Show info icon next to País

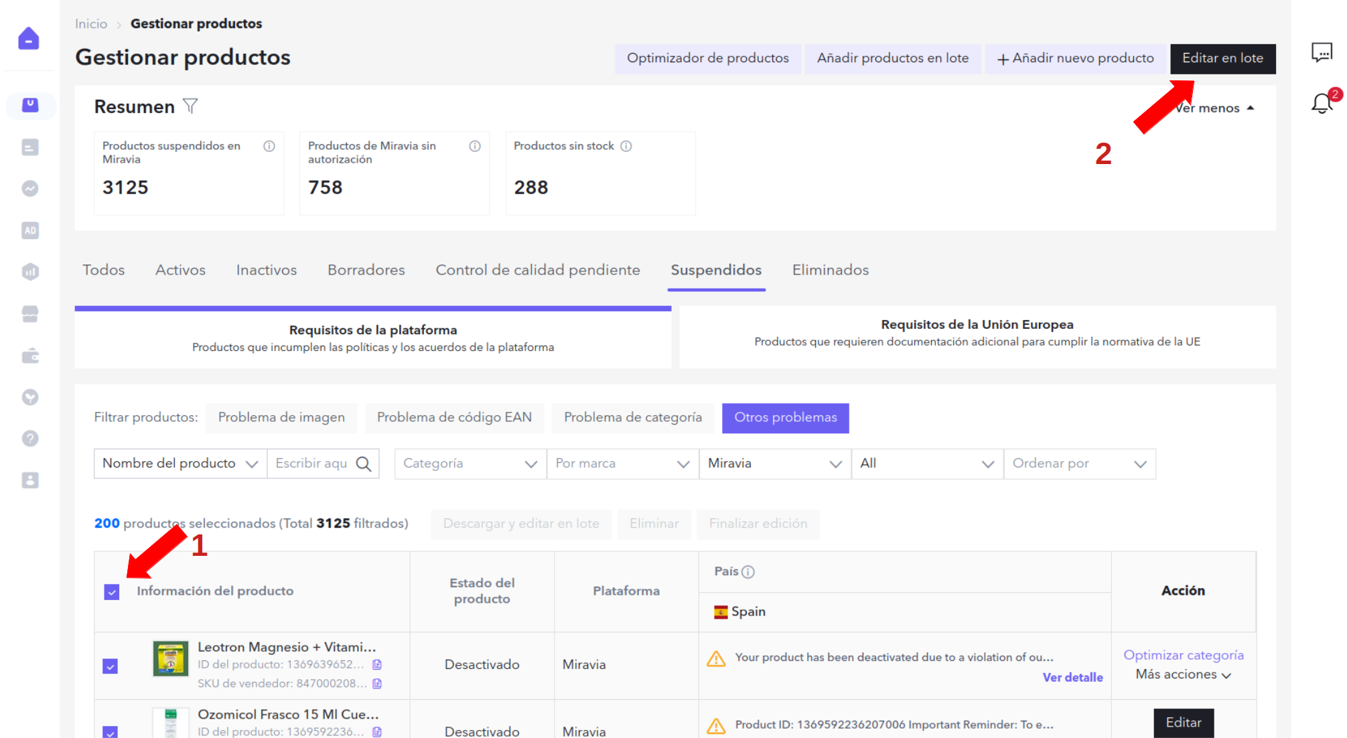[748, 572]
